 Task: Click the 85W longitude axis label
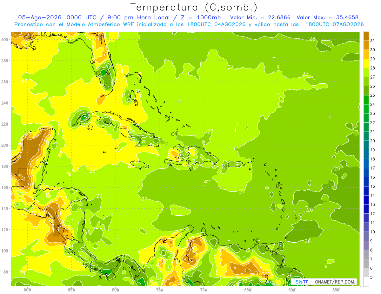tap(71, 290)
